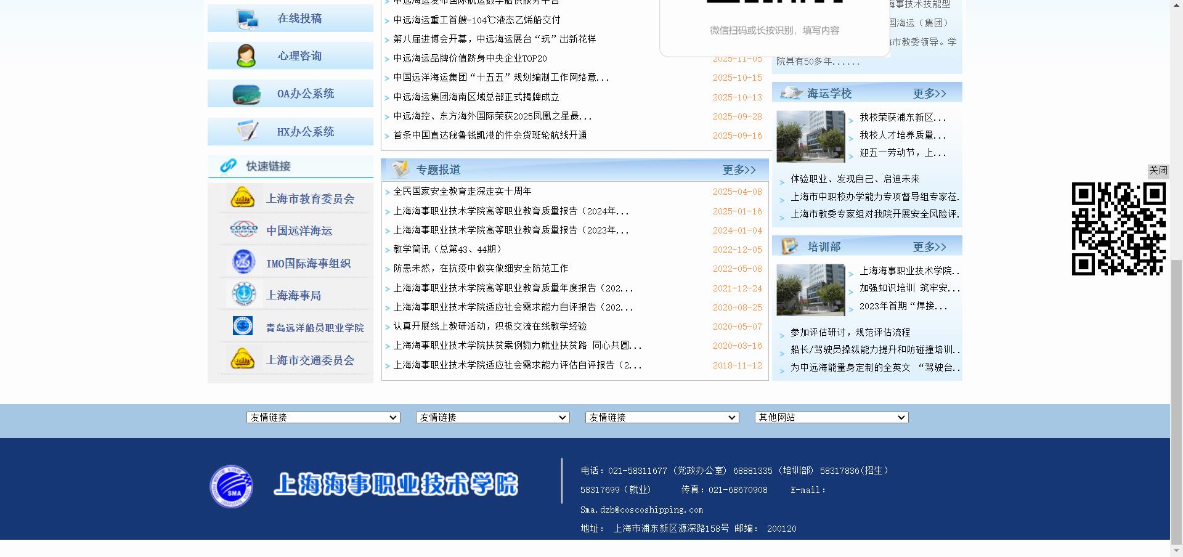Close the floating QR code via 关闭
Image resolution: width=1183 pixels, height=557 pixels.
click(x=1158, y=170)
